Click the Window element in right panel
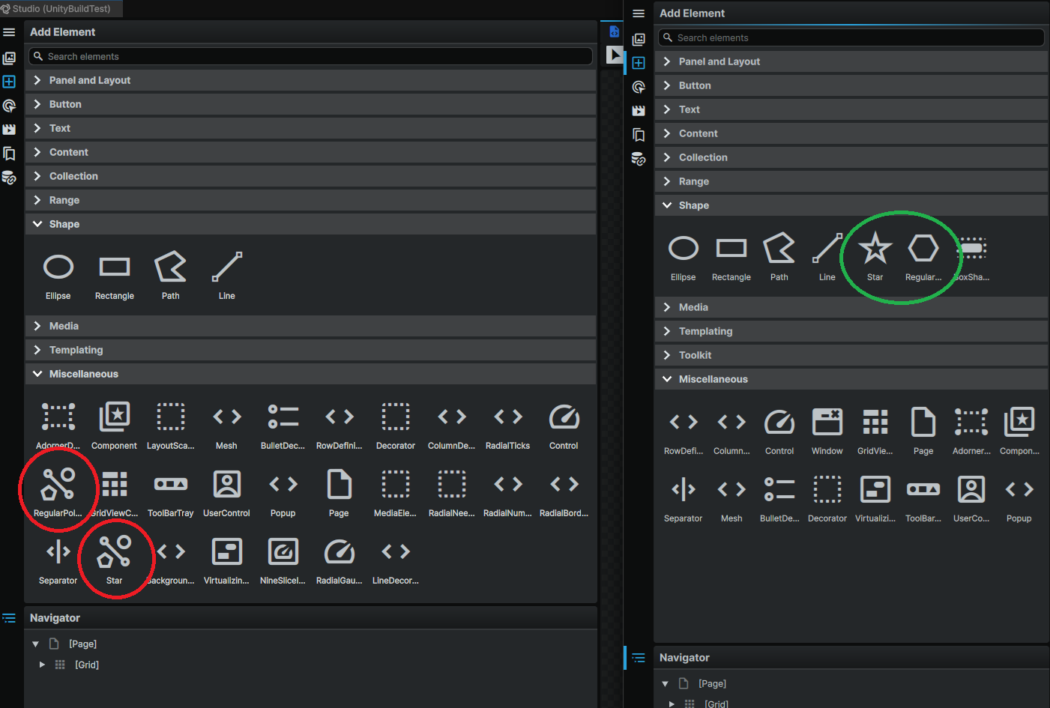The image size is (1050, 708). click(827, 430)
